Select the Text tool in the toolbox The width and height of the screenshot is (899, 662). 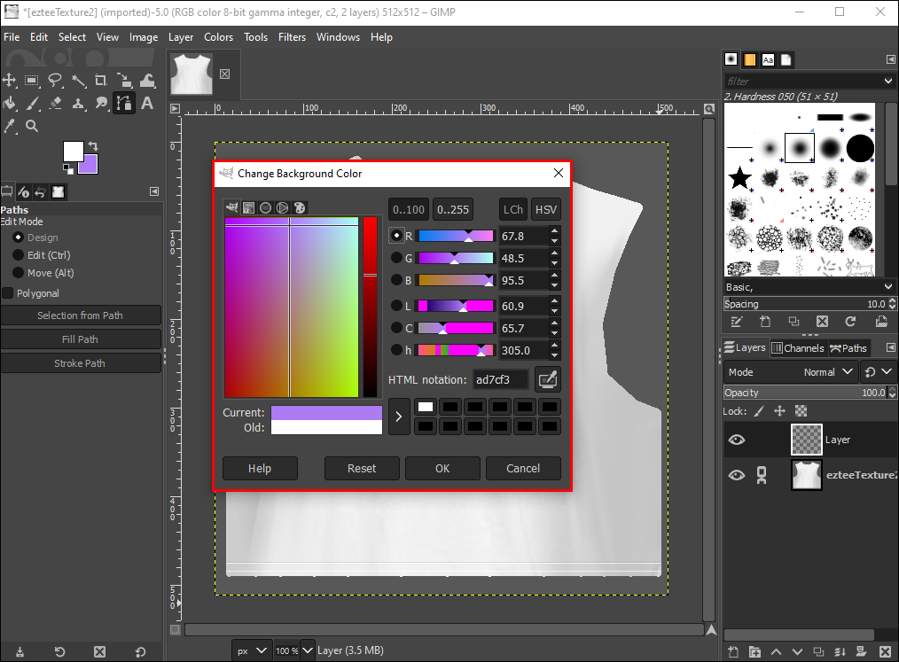tap(147, 104)
